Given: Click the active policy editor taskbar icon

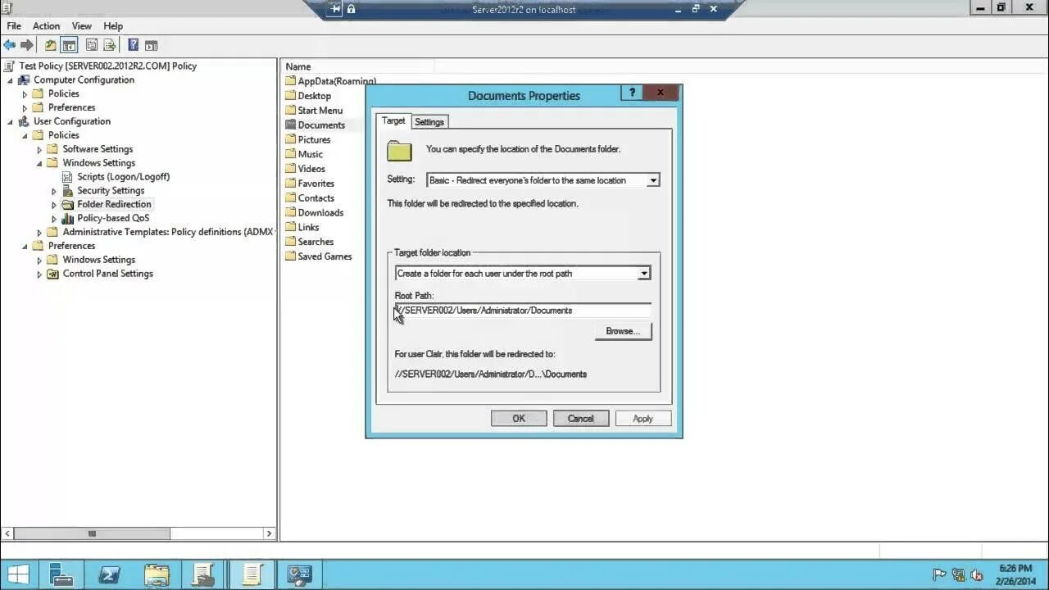Looking at the screenshot, I should 252,574.
